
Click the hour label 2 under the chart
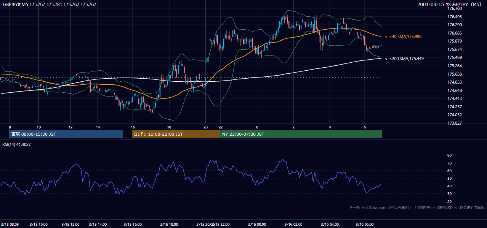pyautogui.click(x=293, y=127)
